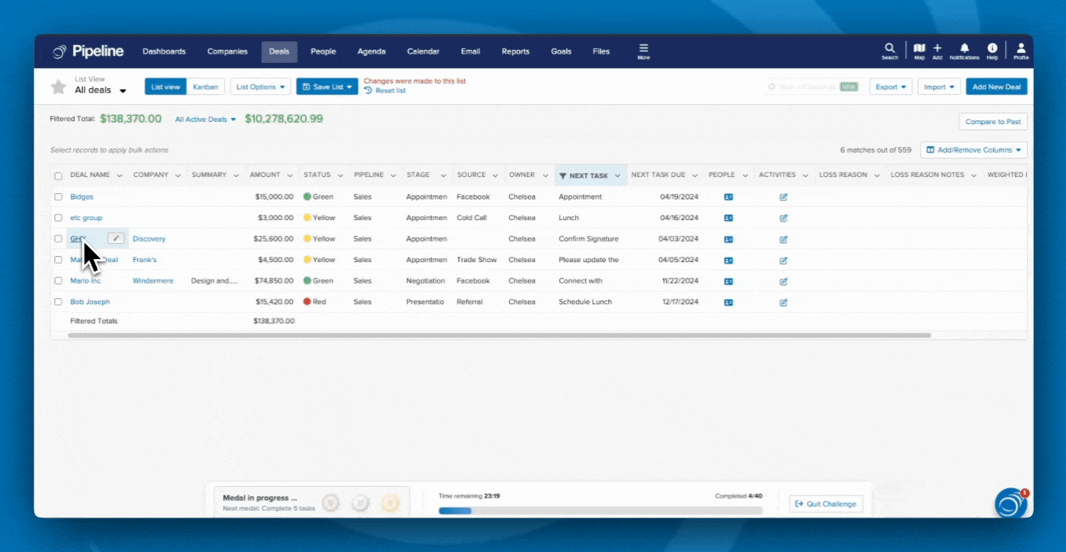The image size is (1066, 552).
Task: Click the Notifications bell icon
Action: pos(964,50)
